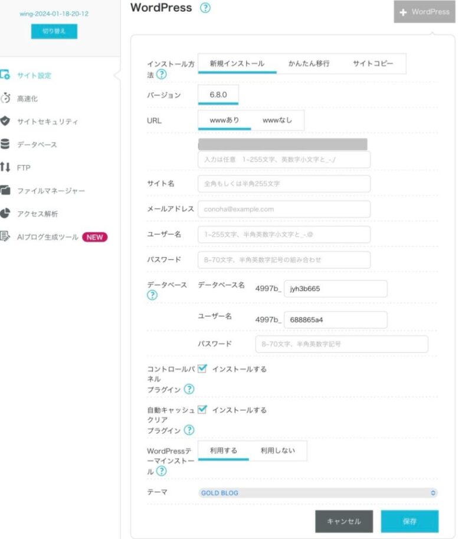The width and height of the screenshot is (472, 539).
Task: Click the + WordPress add button
Action: click(425, 12)
